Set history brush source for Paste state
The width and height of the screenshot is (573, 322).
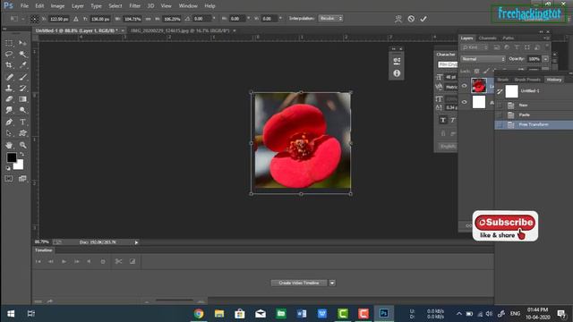[x=500, y=115]
